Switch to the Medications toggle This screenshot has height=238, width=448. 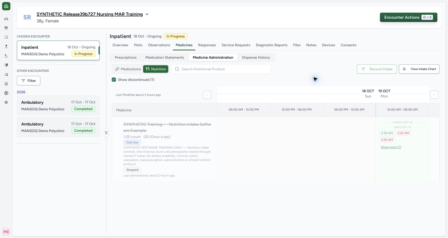click(x=128, y=69)
